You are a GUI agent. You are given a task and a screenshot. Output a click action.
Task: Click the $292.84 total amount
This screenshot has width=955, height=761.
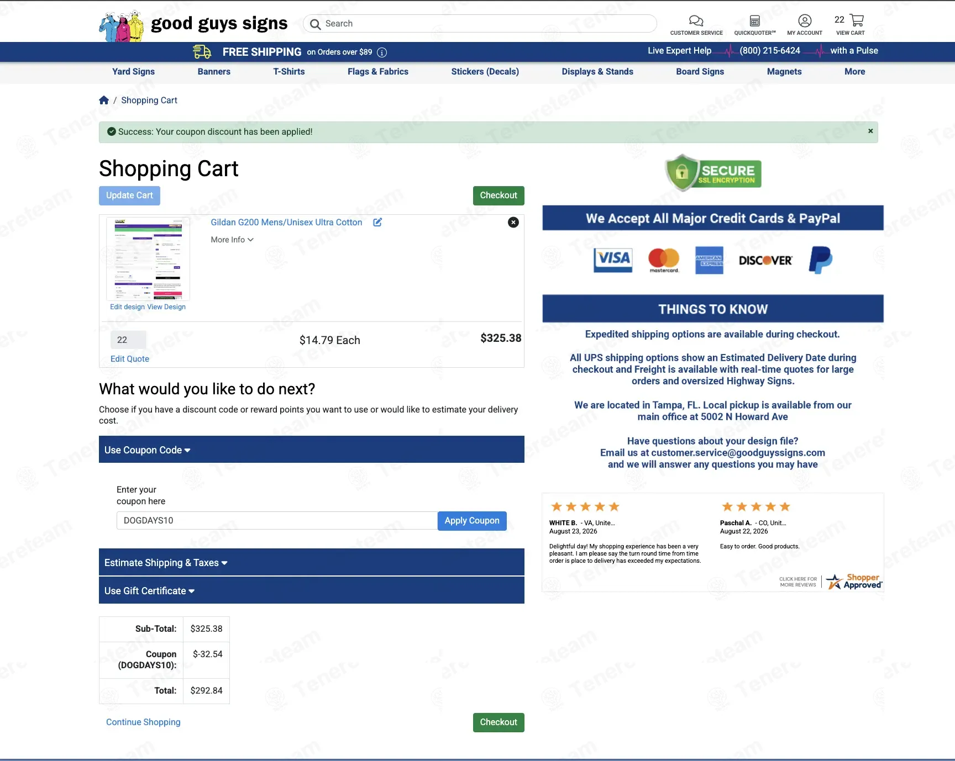pos(206,691)
